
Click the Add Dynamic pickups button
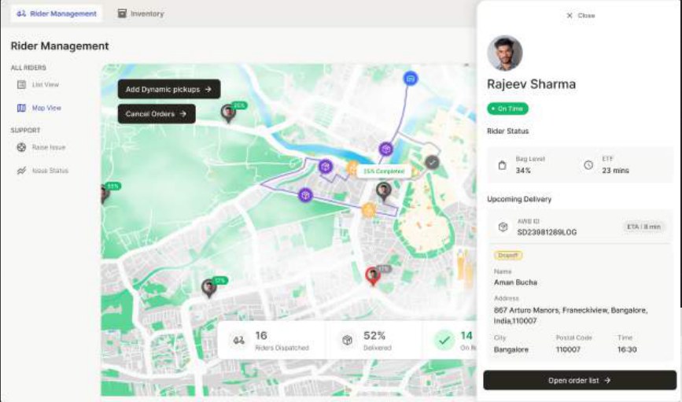coord(169,89)
